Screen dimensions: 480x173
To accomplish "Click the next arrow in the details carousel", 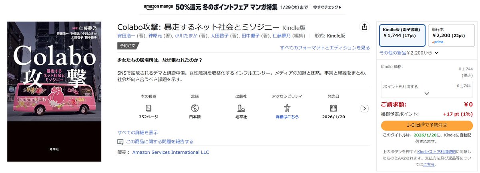I will (364, 108).
